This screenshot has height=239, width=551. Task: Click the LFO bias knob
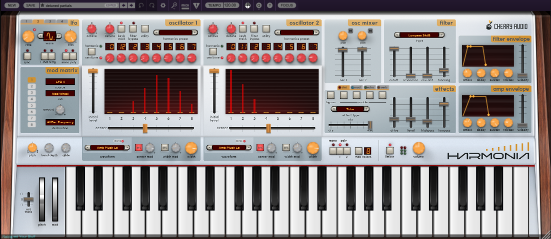[x=70, y=36]
